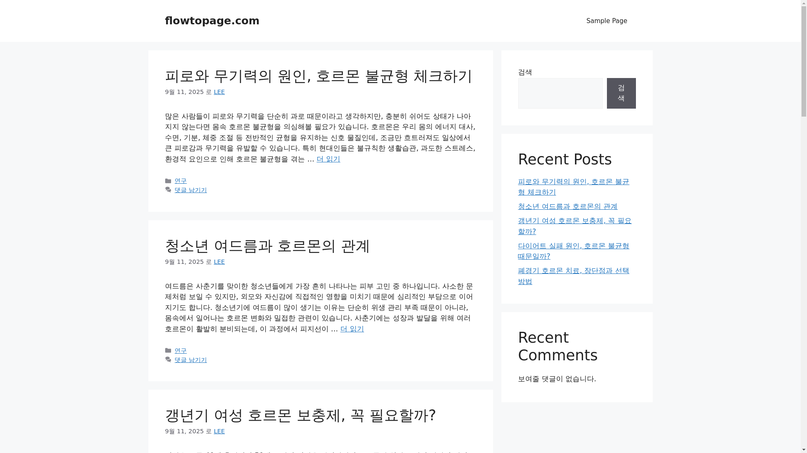Open author LEE link under first post
807x453 pixels.
219,92
